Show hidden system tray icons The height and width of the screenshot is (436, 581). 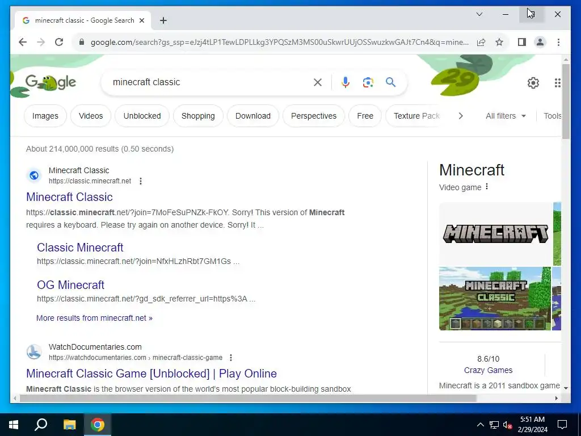[x=480, y=425]
